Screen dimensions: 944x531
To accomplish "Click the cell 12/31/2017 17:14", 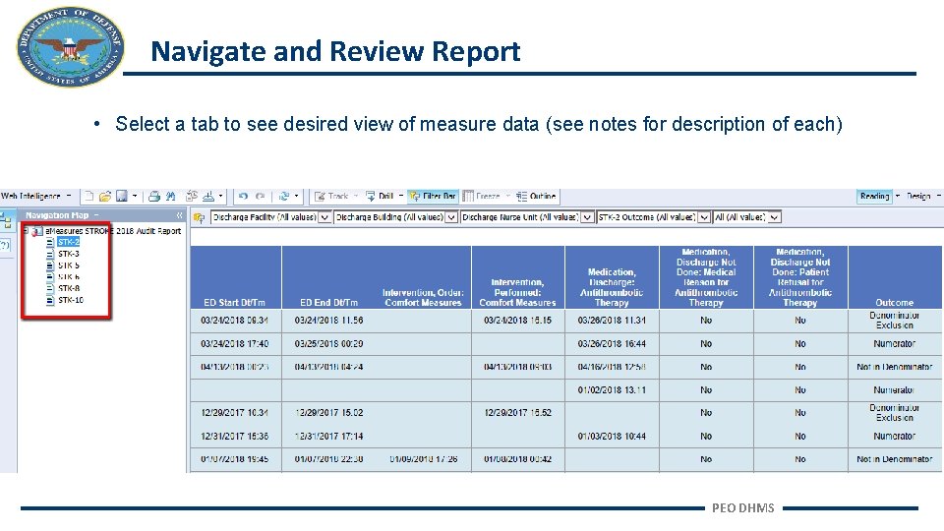I will point(328,436).
